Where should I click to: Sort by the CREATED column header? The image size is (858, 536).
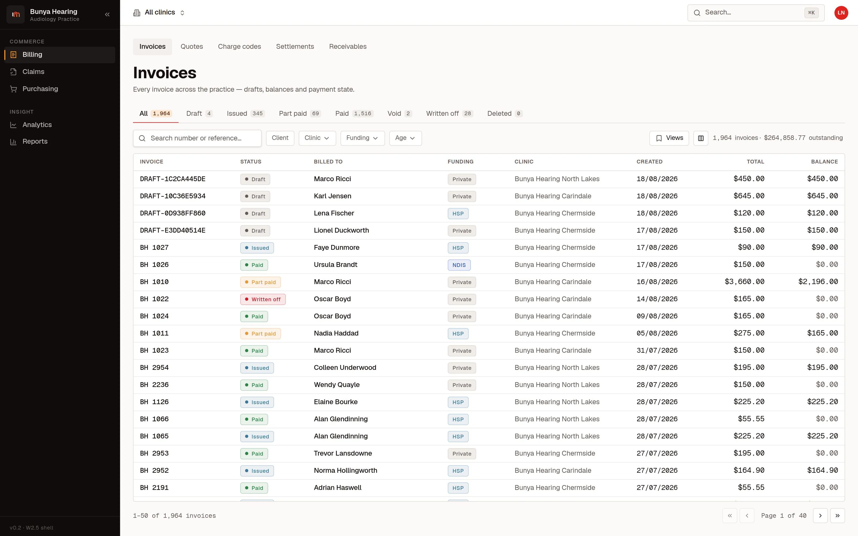click(649, 162)
